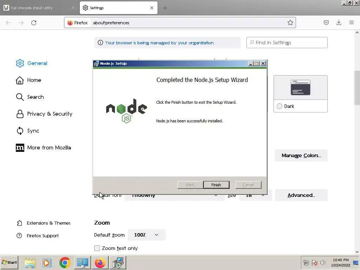
Task: Open Firefox application hamburger menu
Action: click(x=352, y=22)
